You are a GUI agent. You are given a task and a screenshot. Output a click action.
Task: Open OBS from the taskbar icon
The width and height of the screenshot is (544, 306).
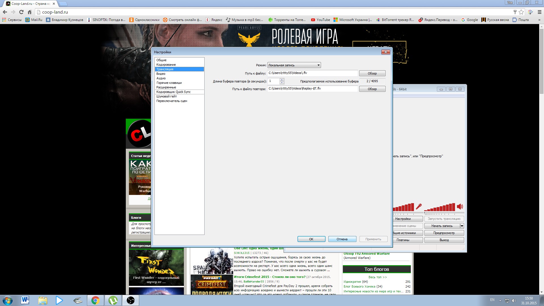tap(131, 300)
